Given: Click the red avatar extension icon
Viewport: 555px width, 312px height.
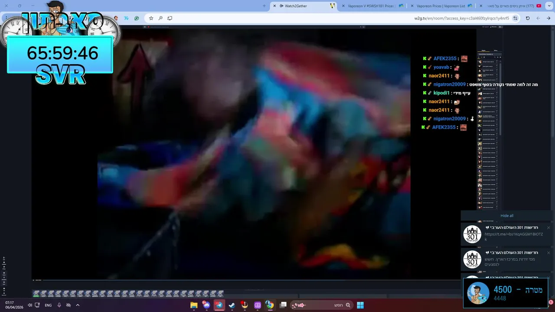Looking at the screenshot, I should pos(116,18).
